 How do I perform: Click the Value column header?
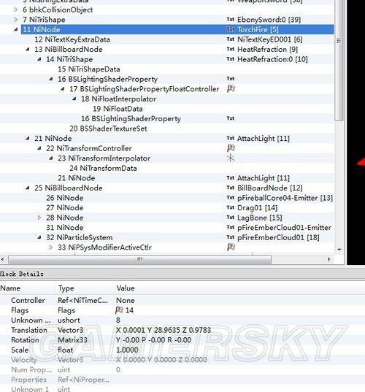tap(126, 288)
